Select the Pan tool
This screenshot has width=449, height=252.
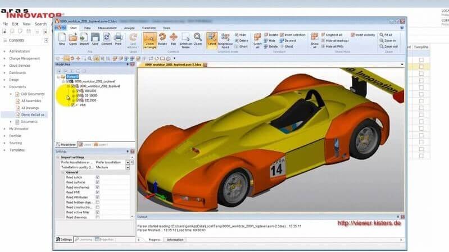(x=173, y=39)
